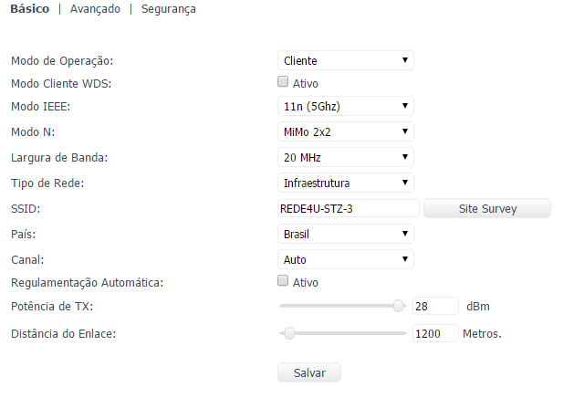Open the Largura de Banda dropdown
The width and height of the screenshot is (584, 398).
click(345, 157)
